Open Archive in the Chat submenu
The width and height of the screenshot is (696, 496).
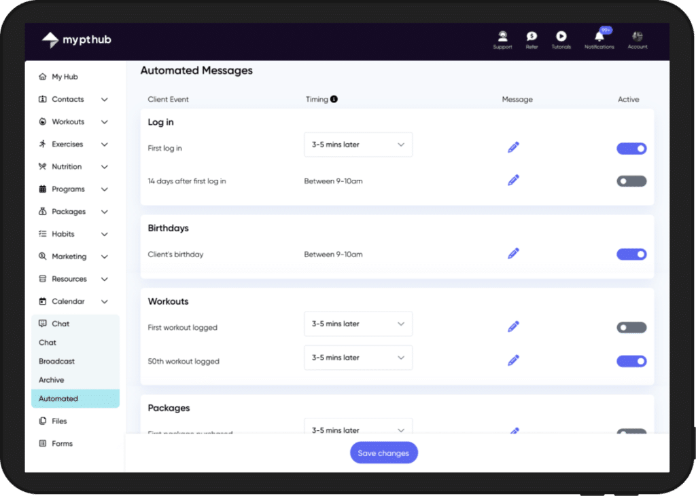[x=52, y=380]
